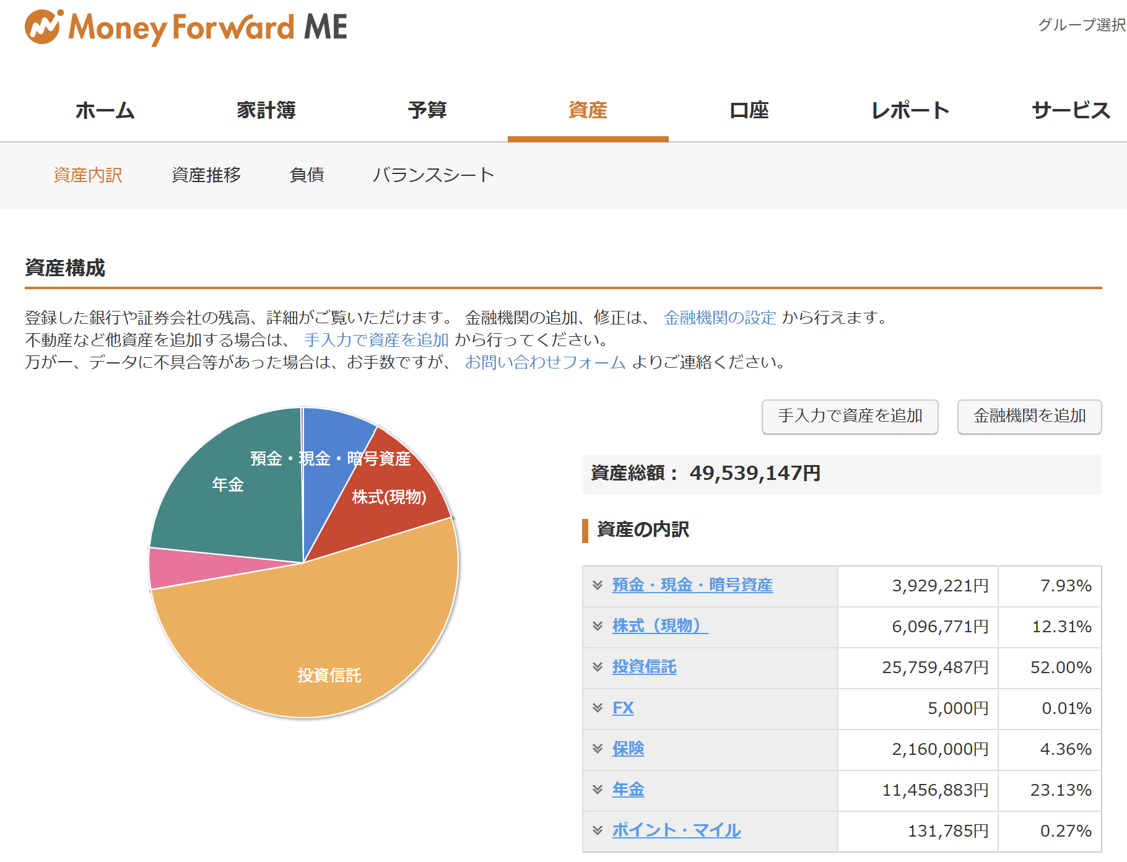Expand the 年金 row chevron

pos(598,790)
